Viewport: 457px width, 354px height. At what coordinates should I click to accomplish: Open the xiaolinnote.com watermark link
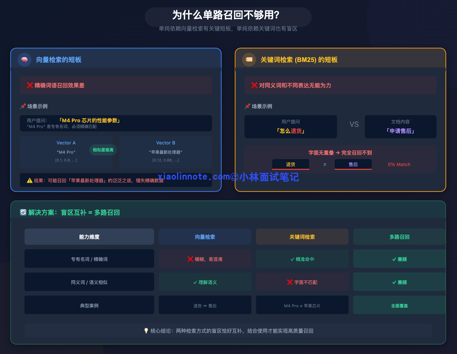point(228,177)
